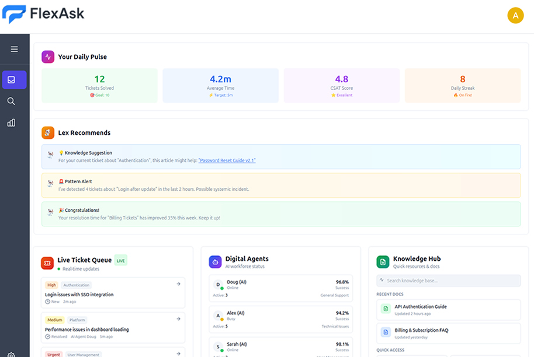Viewport: 534px width, 357px height.
Task: Click the Alex (AI) avatar icon
Action: pyautogui.click(x=219, y=316)
